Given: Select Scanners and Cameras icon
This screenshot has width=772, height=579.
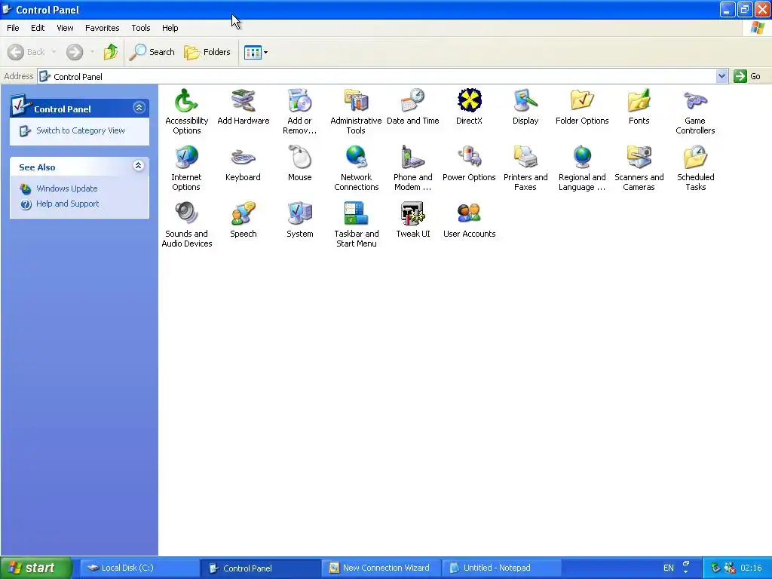Looking at the screenshot, I should (639, 168).
